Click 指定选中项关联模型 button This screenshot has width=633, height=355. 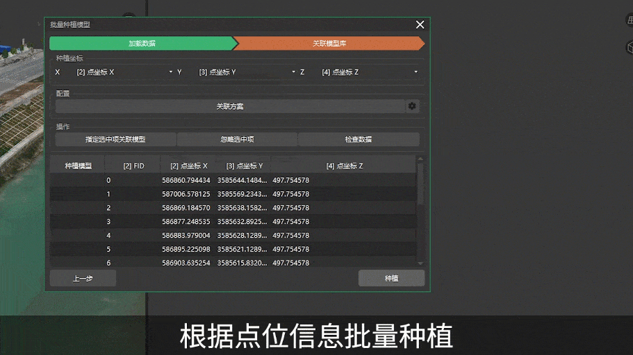(115, 139)
